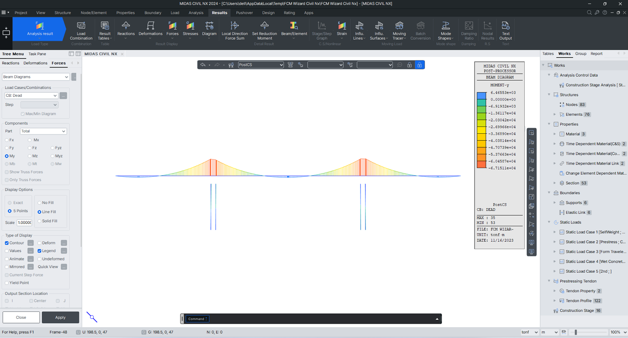Open Deformations results icon

tap(150, 30)
